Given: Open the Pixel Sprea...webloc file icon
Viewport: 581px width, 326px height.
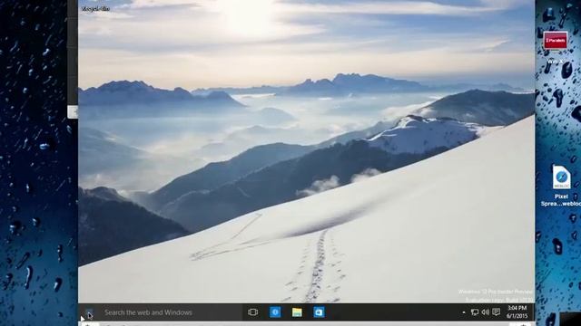Looking at the screenshot, I should (x=561, y=185).
